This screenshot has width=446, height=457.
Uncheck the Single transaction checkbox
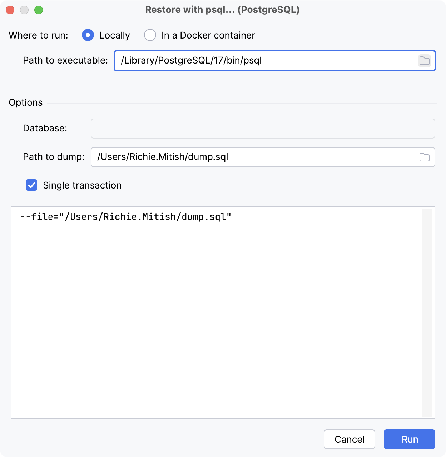(x=31, y=185)
